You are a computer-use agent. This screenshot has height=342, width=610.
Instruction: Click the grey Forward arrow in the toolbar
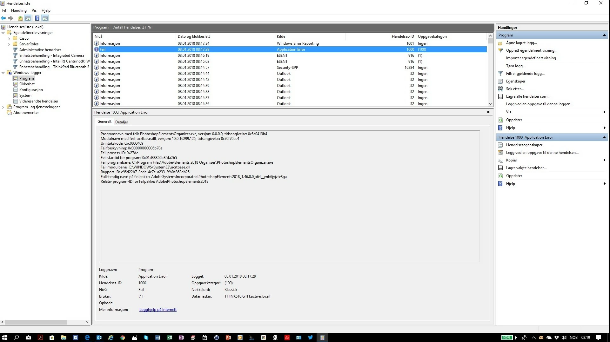[x=10, y=18]
